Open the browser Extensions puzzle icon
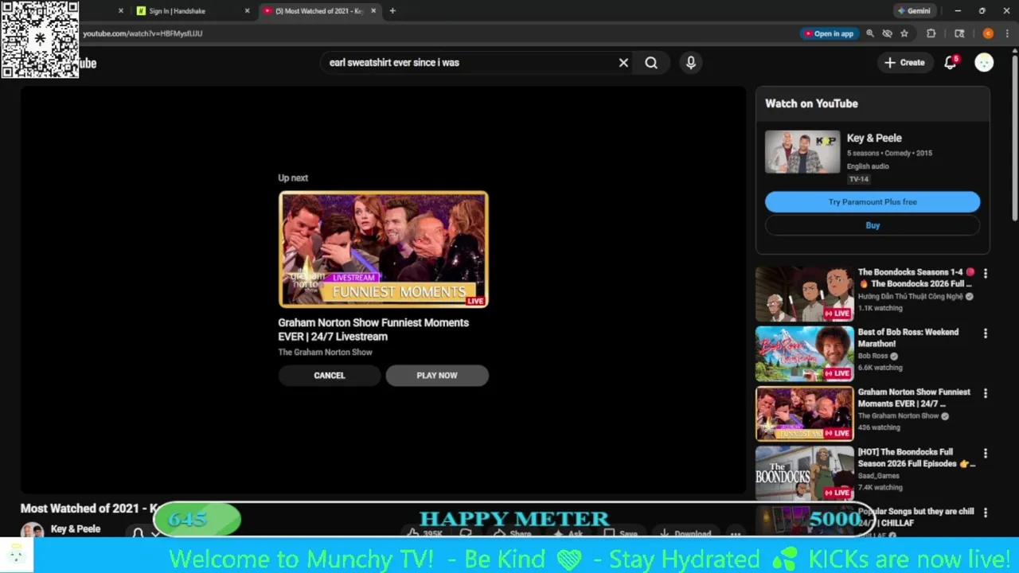1019x573 pixels. pyautogui.click(x=931, y=33)
